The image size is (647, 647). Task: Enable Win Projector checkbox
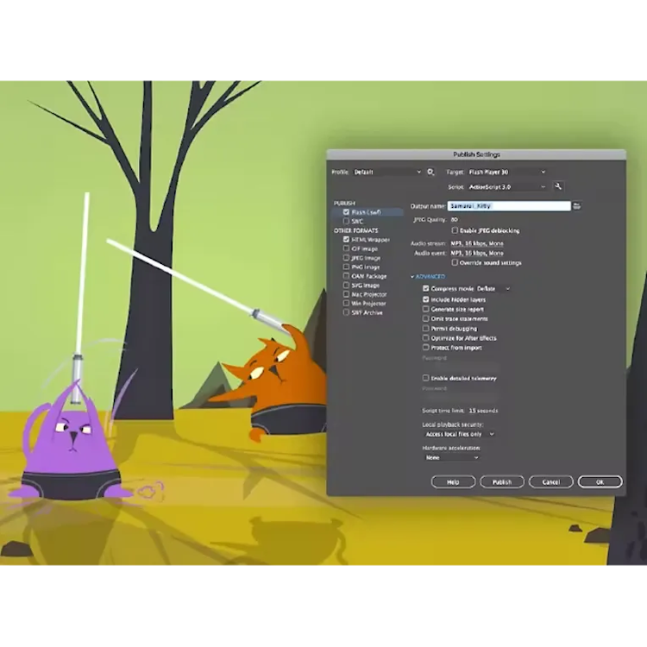346,303
